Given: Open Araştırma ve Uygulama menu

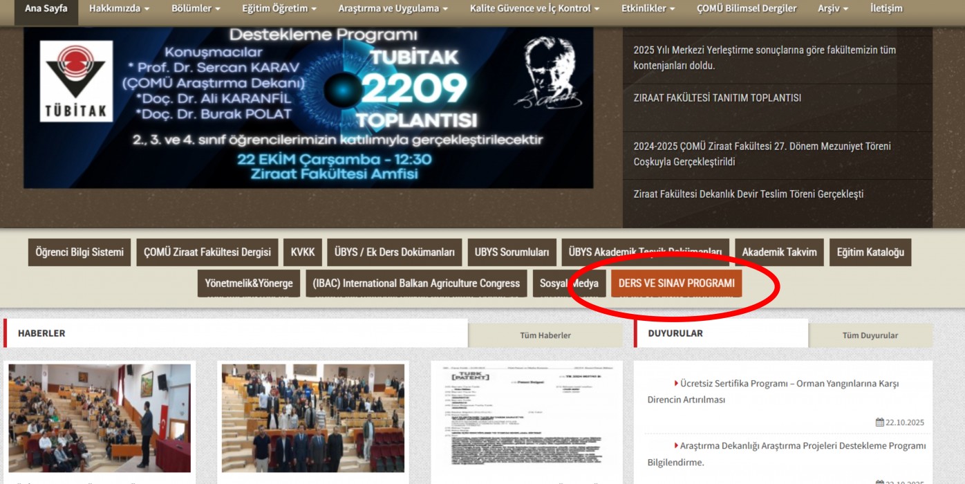Looking at the screenshot, I should click(x=393, y=9).
